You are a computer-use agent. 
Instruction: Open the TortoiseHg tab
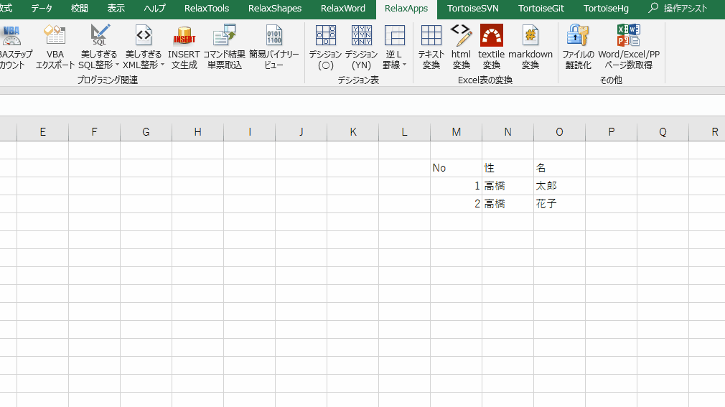(606, 9)
